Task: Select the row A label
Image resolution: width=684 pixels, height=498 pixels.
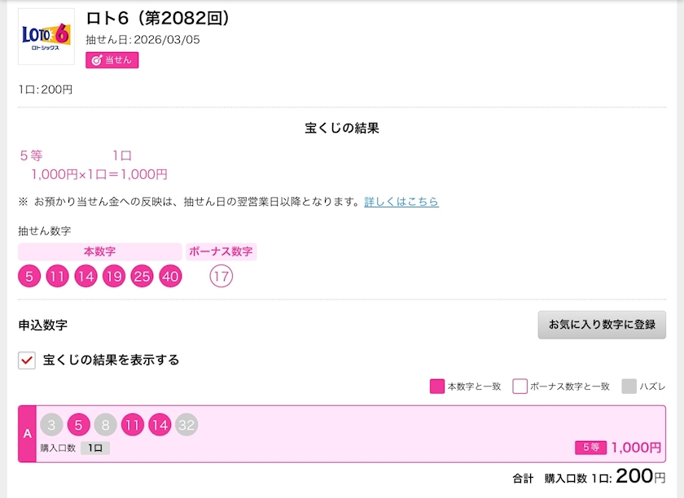Action: (x=28, y=434)
